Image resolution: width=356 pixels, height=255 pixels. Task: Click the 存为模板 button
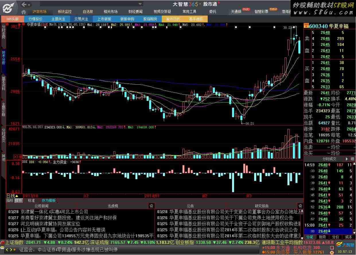tap(48, 200)
